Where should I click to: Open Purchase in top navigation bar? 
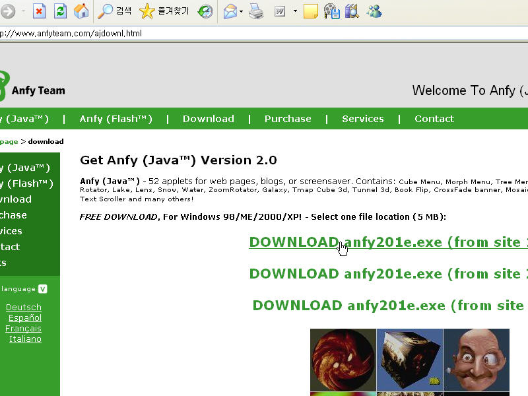[288, 119]
